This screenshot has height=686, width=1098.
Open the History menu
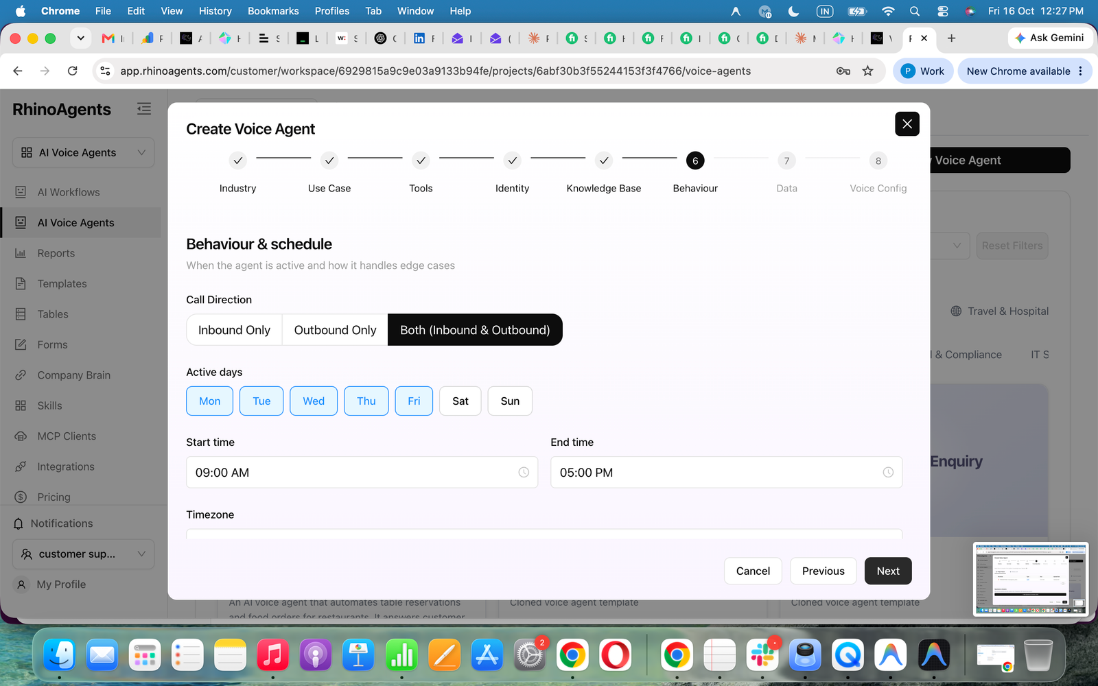coord(215,11)
